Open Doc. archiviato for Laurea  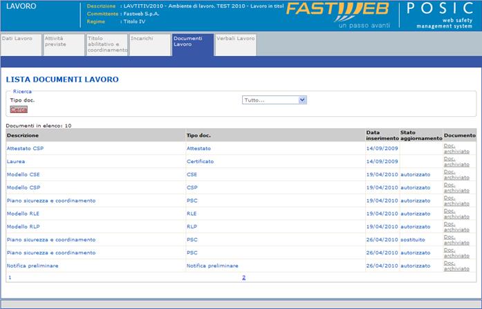456,162
